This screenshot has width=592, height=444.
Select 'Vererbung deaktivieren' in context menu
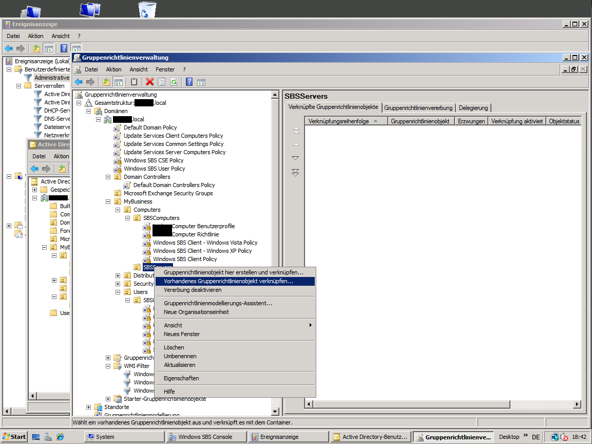click(x=235, y=290)
